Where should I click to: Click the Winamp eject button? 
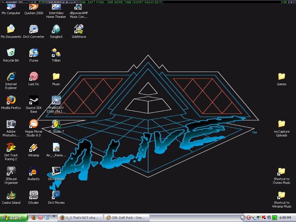pyautogui.click(x=63, y=2)
